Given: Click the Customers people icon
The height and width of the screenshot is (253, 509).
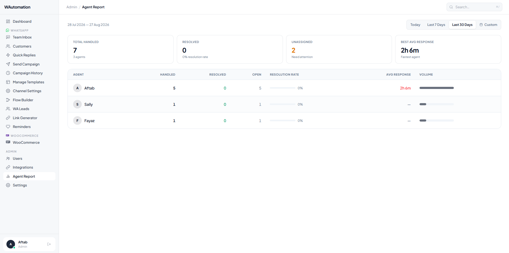Looking at the screenshot, I should pos(8,46).
